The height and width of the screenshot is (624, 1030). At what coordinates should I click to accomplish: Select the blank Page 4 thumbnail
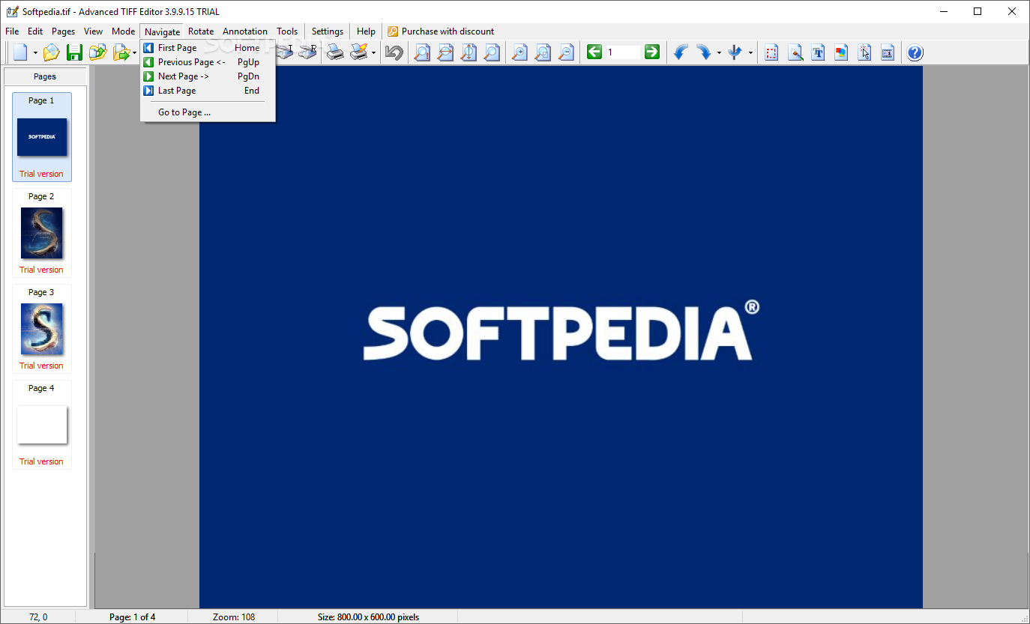(x=42, y=425)
